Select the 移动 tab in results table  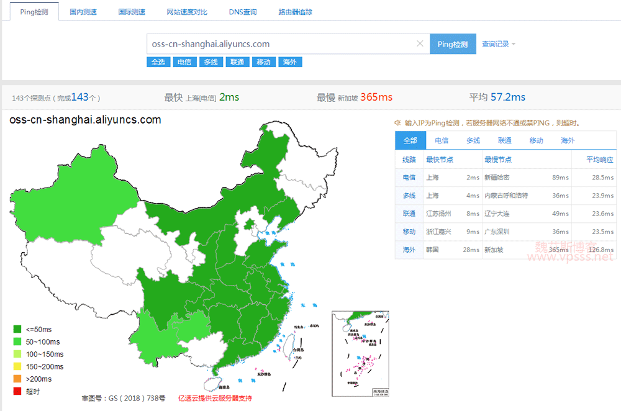click(536, 141)
